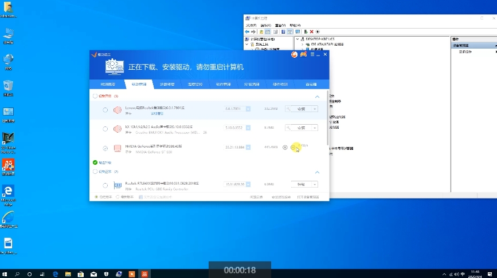Open version dropdown for Realtek RTL 10.31.828.20

click(248, 184)
